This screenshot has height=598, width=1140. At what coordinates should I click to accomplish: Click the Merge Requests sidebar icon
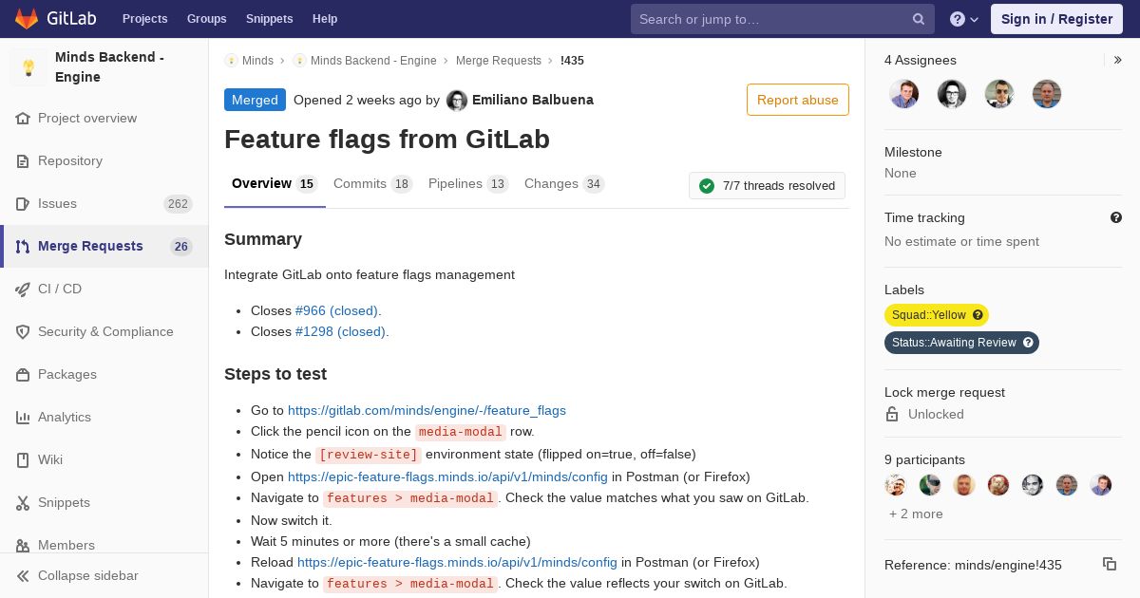pyautogui.click(x=23, y=247)
